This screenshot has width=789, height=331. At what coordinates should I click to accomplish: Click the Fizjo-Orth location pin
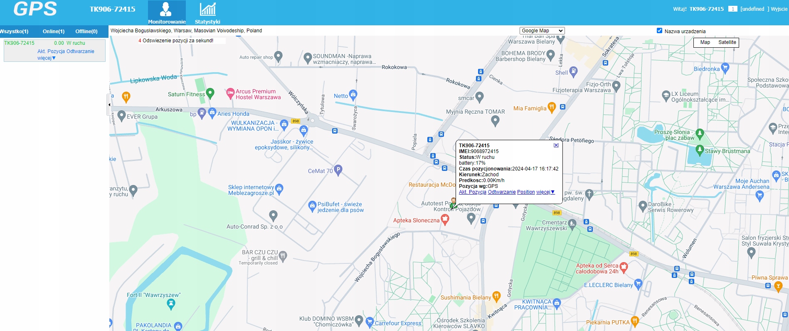click(x=616, y=86)
